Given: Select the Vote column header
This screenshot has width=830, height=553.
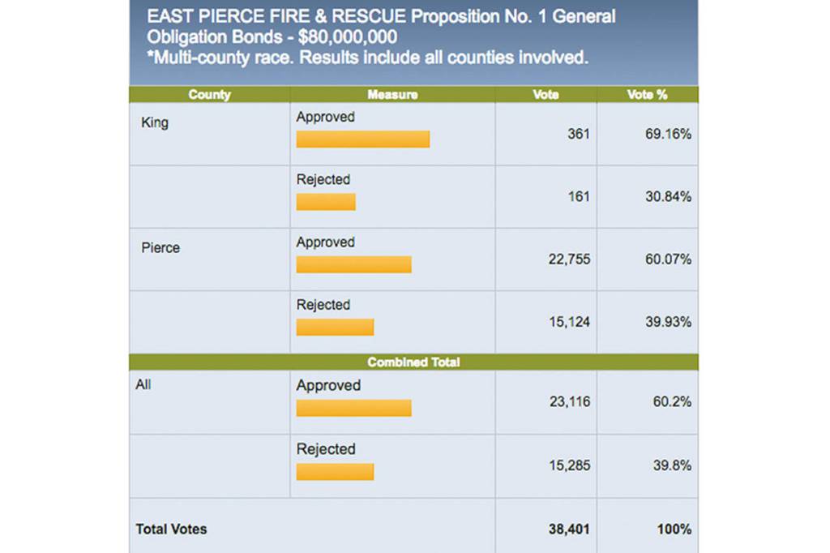Looking at the screenshot, I should [545, 95].
